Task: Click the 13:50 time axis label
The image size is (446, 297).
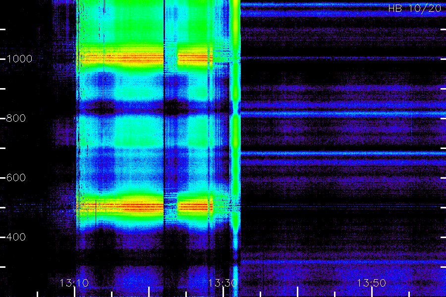Action: coord(372,283)
